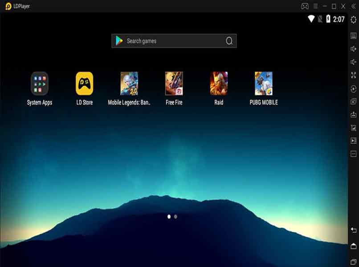Click the Wi-Fi status icon

tap(311, 19)
